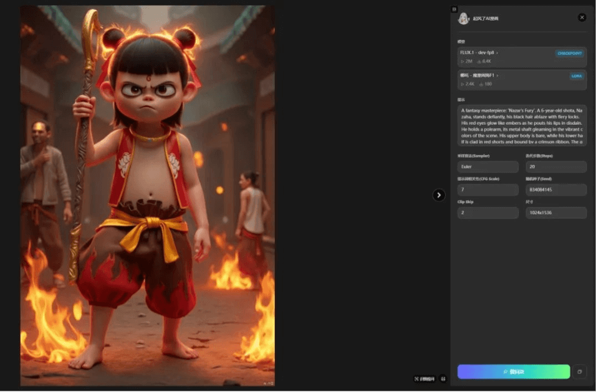The width and height of the screenshot is (596, 392).
Task: Click the prompt text box
Action: coord(522,125)
